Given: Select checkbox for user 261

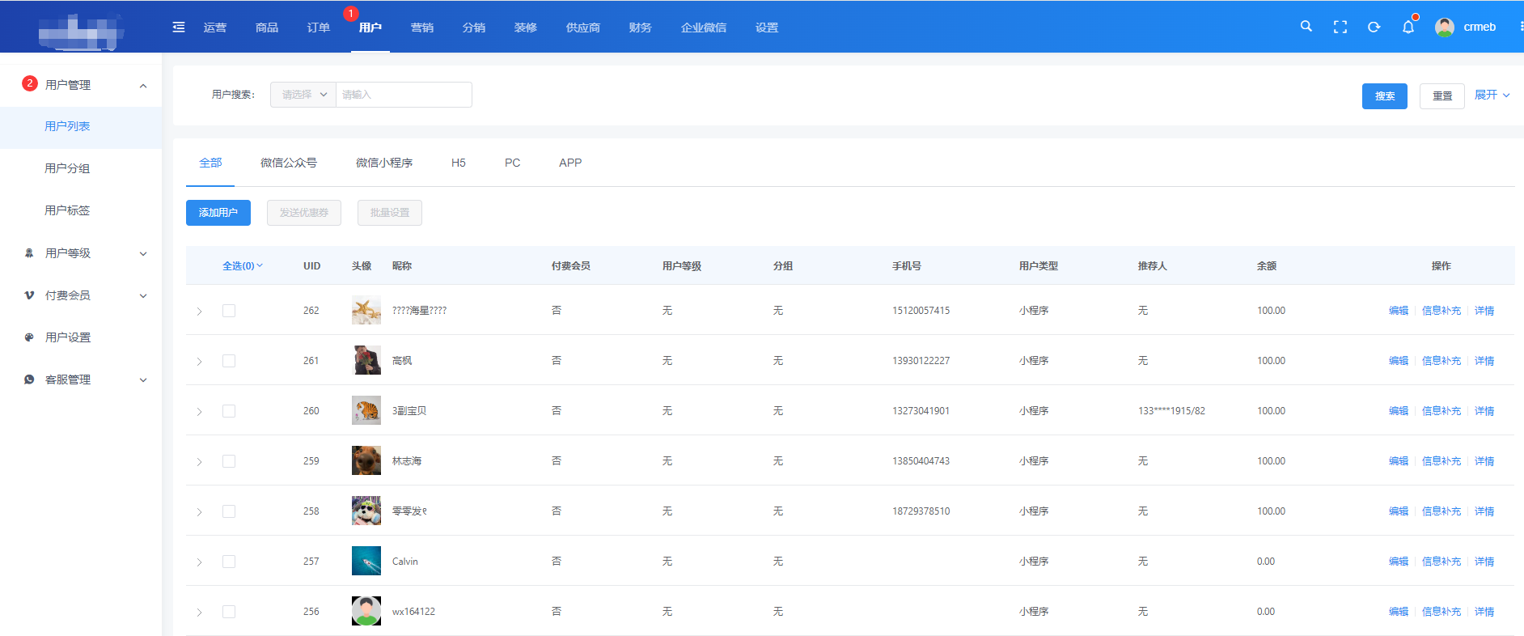Looking at the screenshot, I should pos(229,361).
